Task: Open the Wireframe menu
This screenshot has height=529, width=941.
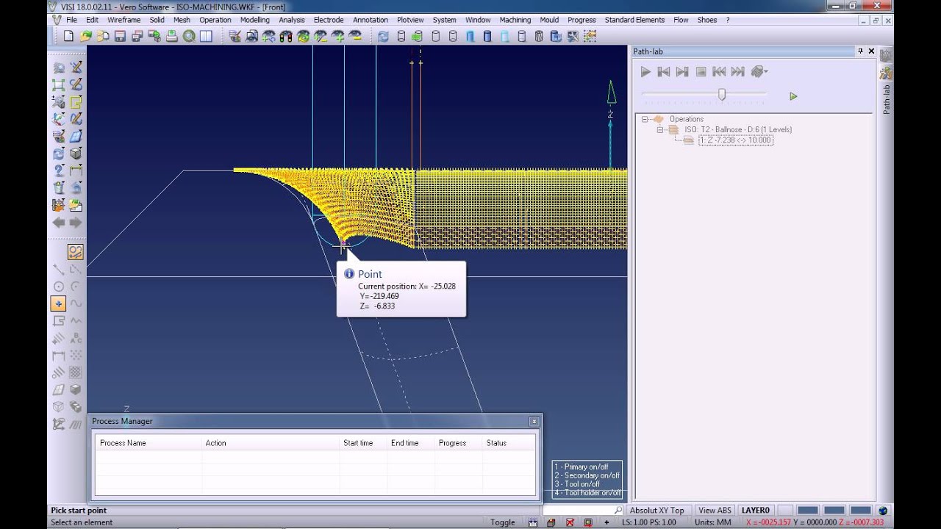Action: 124,20
